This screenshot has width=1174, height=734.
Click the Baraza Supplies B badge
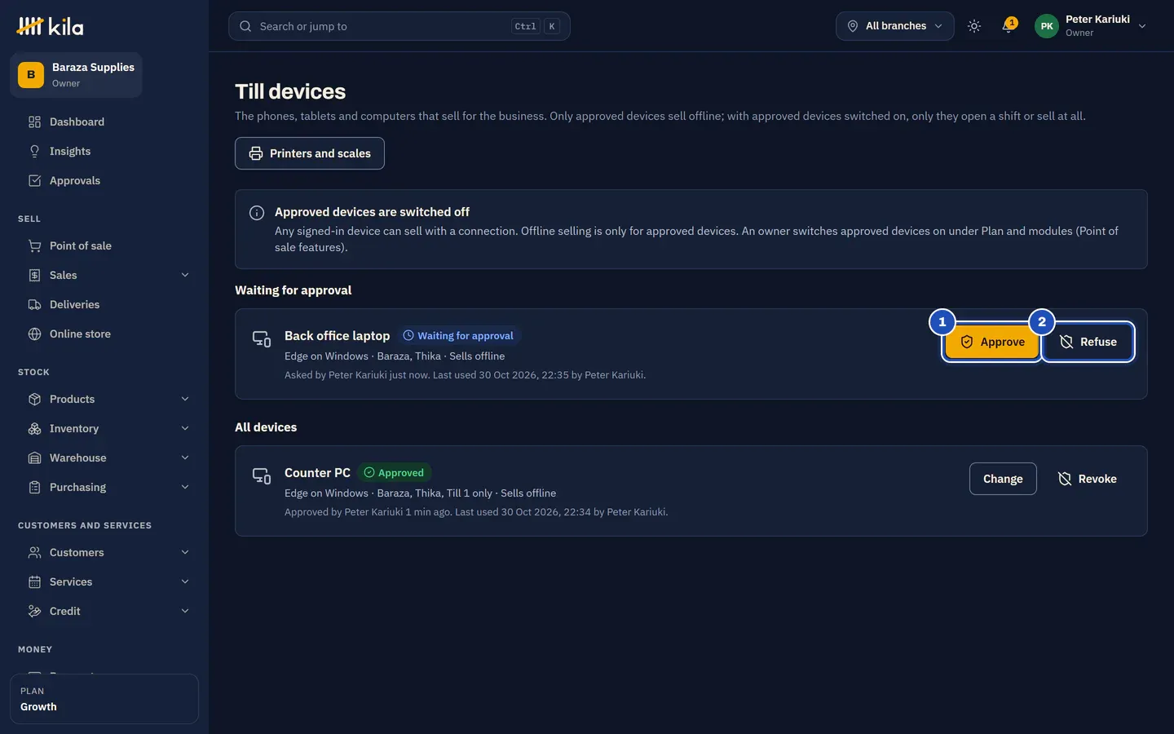31,74
